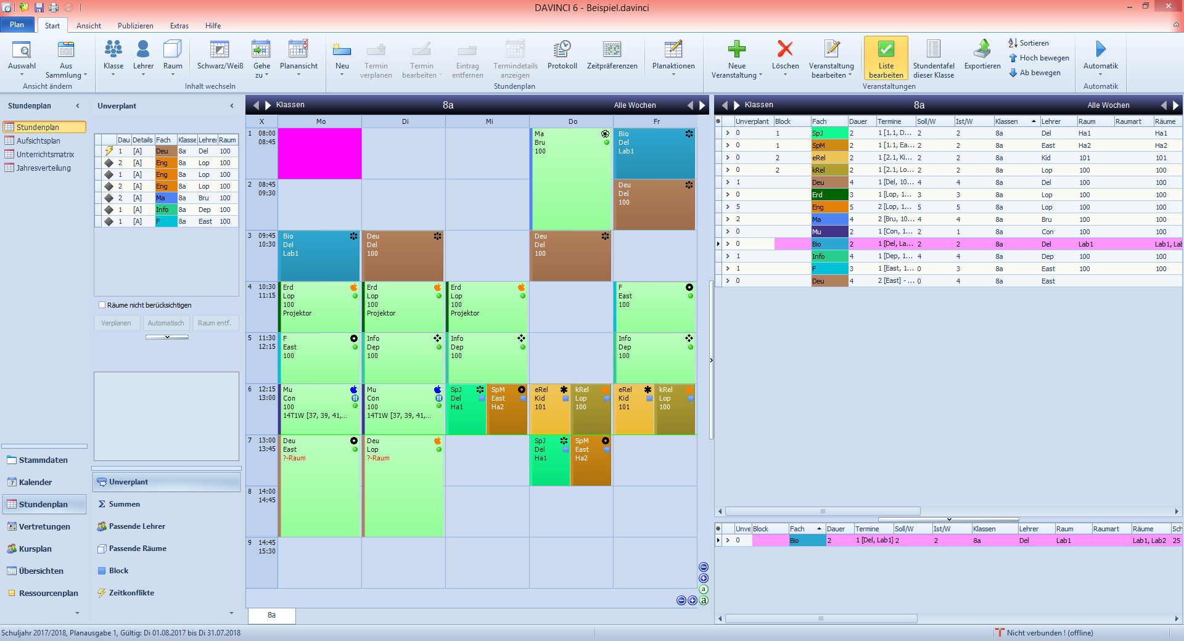This screenshot has height=641, width=1184.
Task: Click horizontal scrollbar of event list
Action: point(823,512)
